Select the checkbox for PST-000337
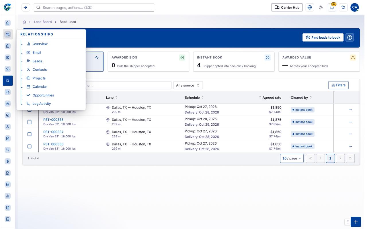Viewport: 367px width, 229px height. [29, 134]
